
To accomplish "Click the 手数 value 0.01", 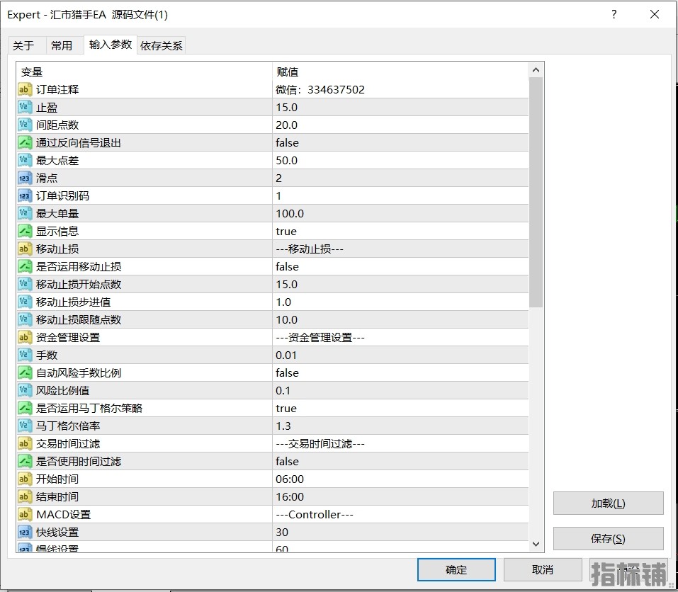I will click(286, 355).
